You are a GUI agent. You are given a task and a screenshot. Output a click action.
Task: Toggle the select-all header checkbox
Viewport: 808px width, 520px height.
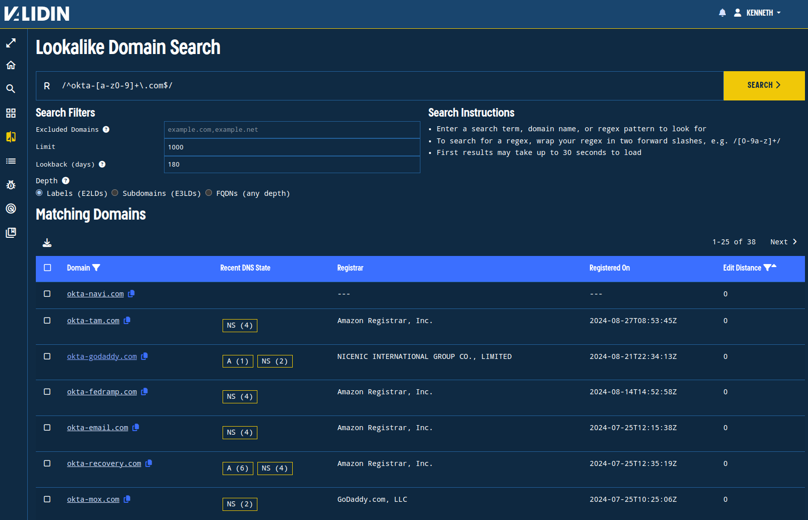47,268
